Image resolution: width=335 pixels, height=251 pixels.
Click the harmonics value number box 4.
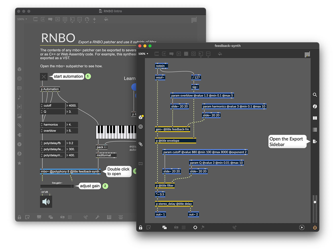pyautogui.click(x=72, y=124)
